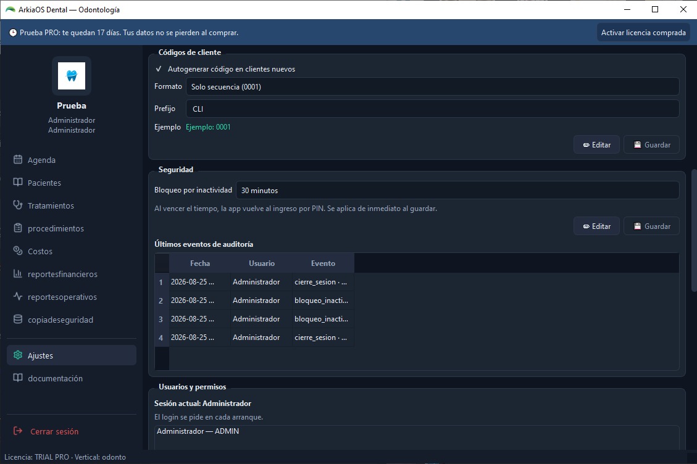Screen dimensions: 697x464
Task: Click the clock icon in trial banner
Action: pyautogui.click(x=13, y=33)
